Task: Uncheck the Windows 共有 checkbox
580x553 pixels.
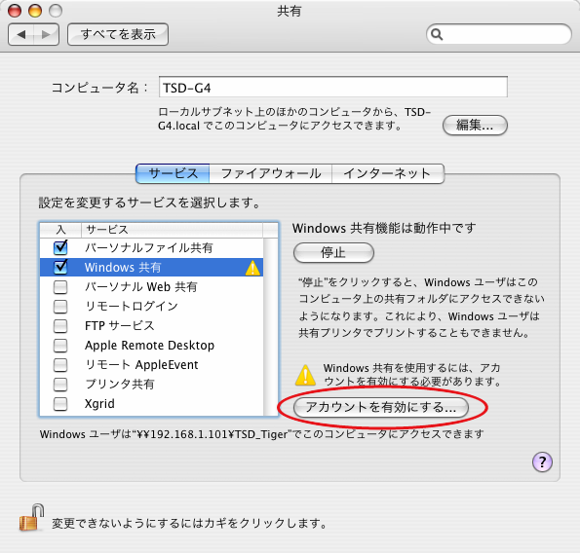Action: tap(60, 267)
